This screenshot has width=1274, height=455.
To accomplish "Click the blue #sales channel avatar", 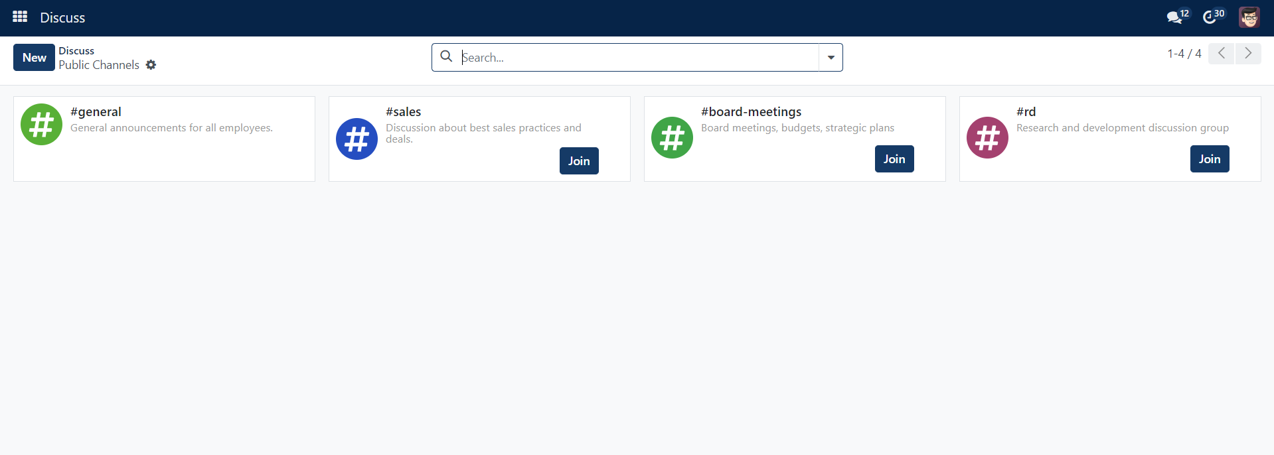I will pos(357,139).
